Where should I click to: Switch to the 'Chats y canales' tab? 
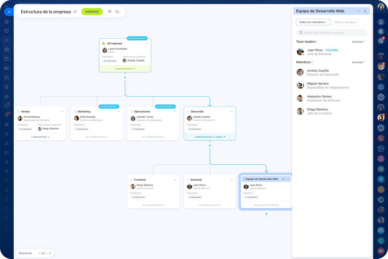click(x=345, y=22)
